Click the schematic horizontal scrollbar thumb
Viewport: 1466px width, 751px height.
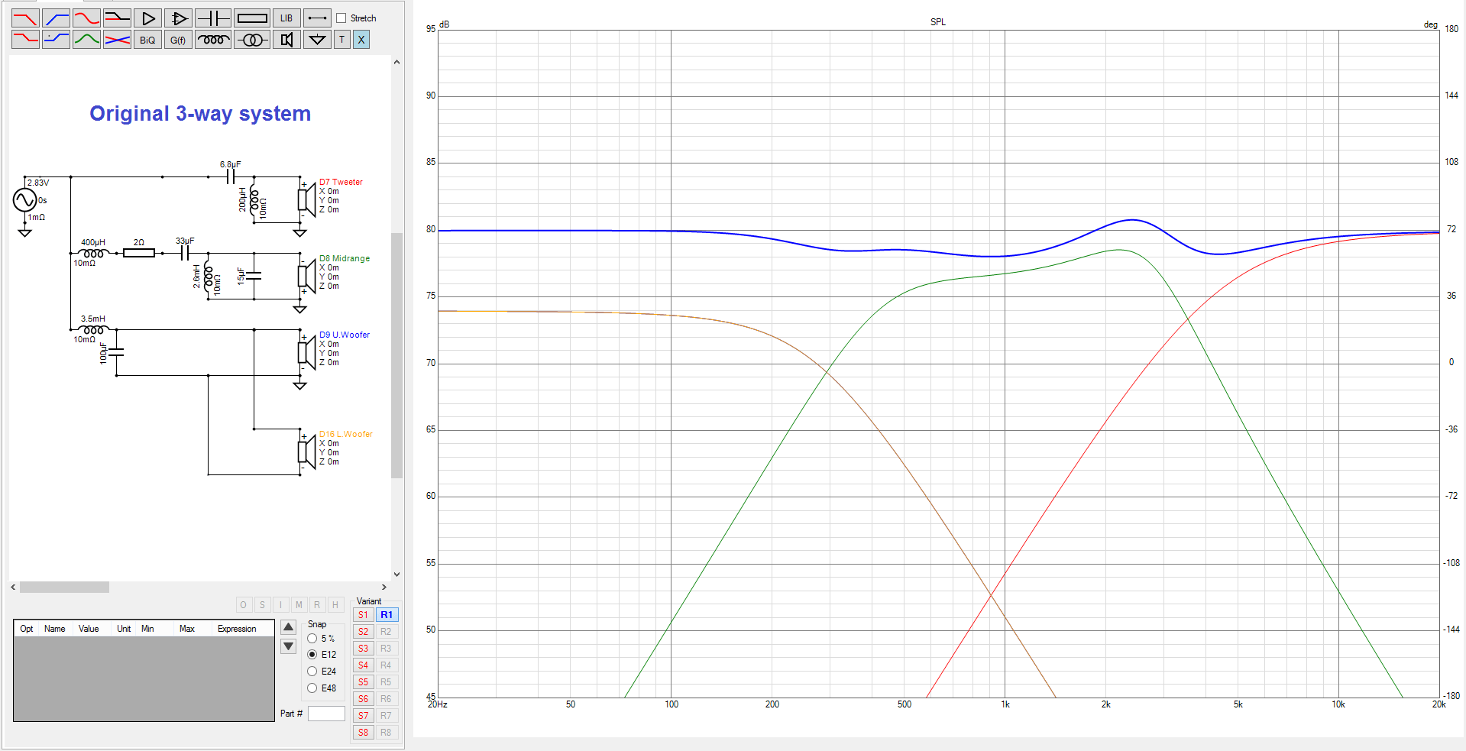click(64, 588)
